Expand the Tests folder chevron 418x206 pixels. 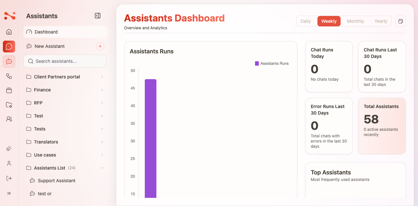pos(102,129)
